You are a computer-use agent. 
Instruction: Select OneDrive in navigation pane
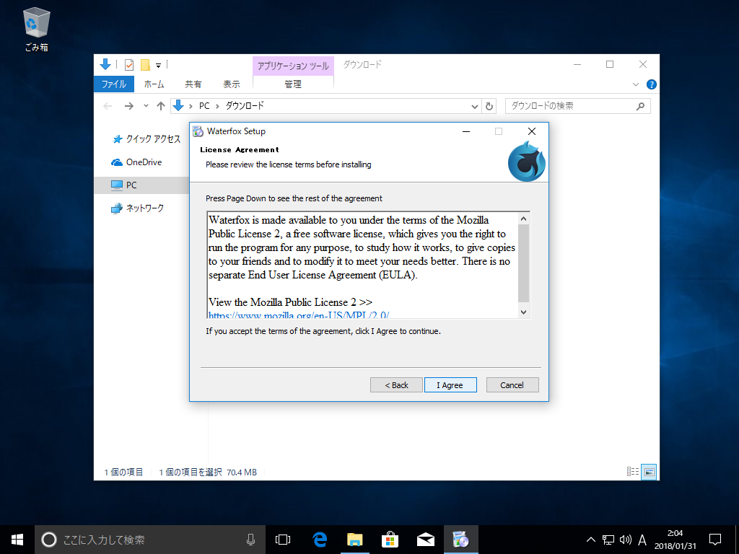(x=136, y=162)
